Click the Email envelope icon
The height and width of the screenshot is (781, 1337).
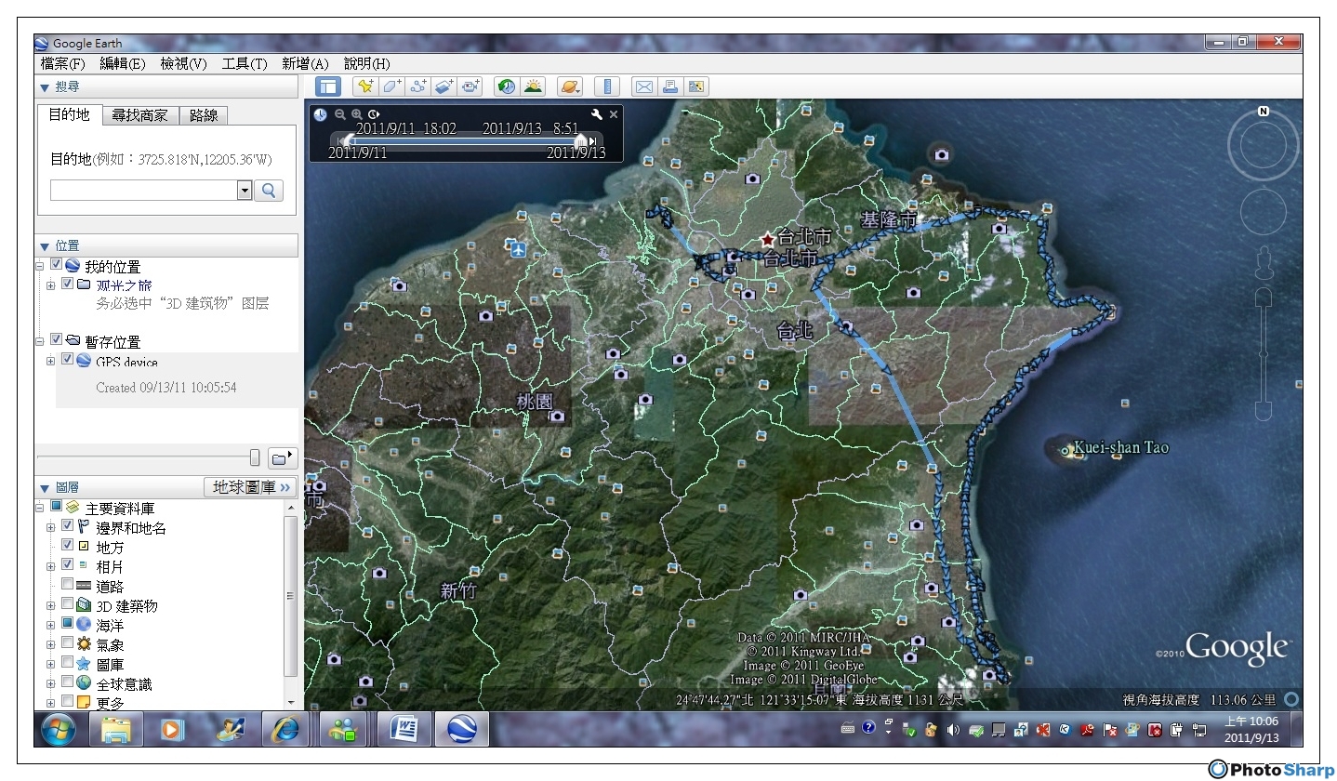pos(643,86)
